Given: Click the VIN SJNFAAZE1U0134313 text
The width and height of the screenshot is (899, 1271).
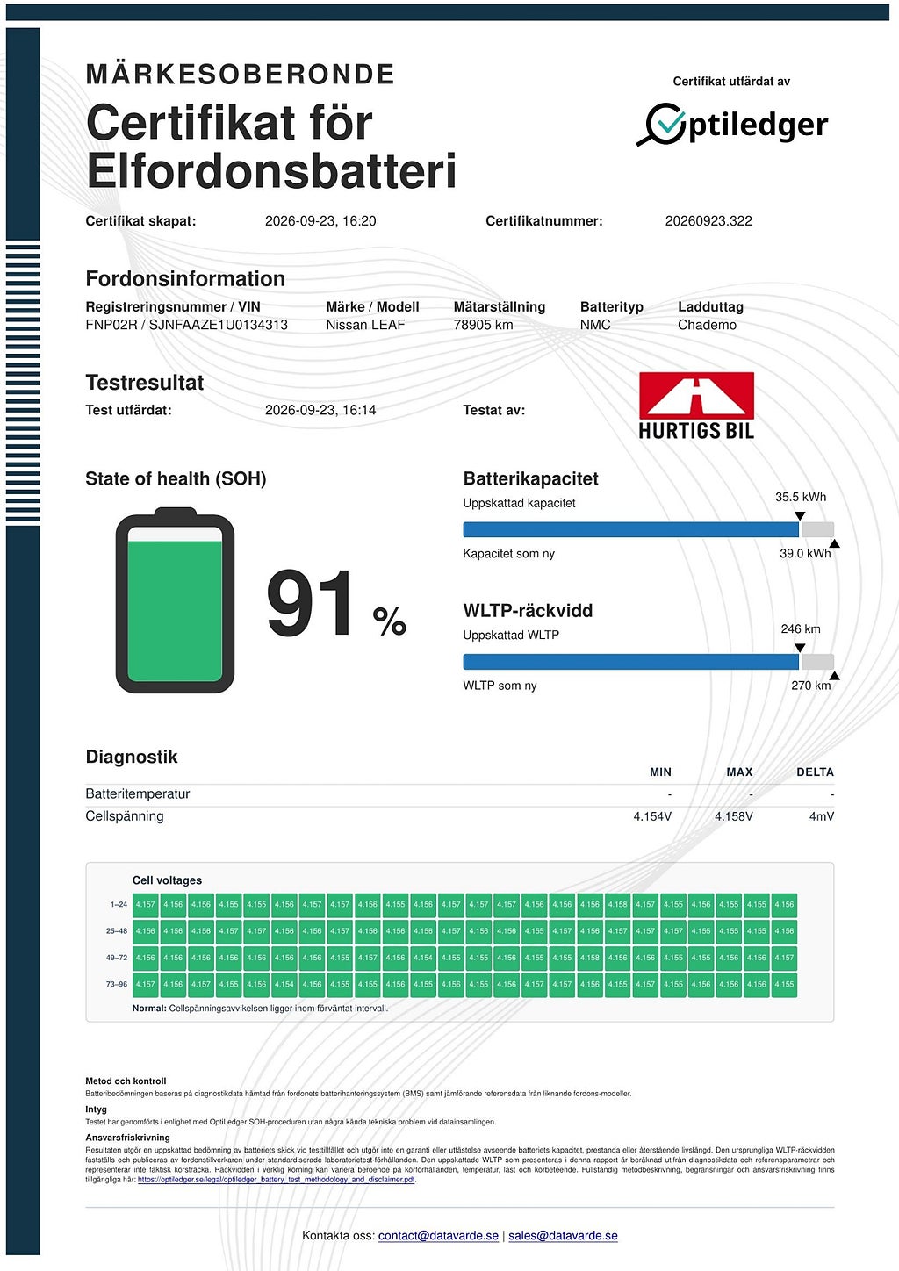Looking at the screenshot, I should (x=219, y=325).
